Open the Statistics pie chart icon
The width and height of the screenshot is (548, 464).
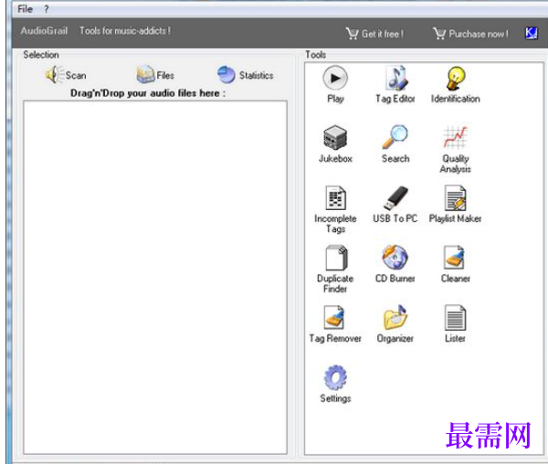(227, 75)
